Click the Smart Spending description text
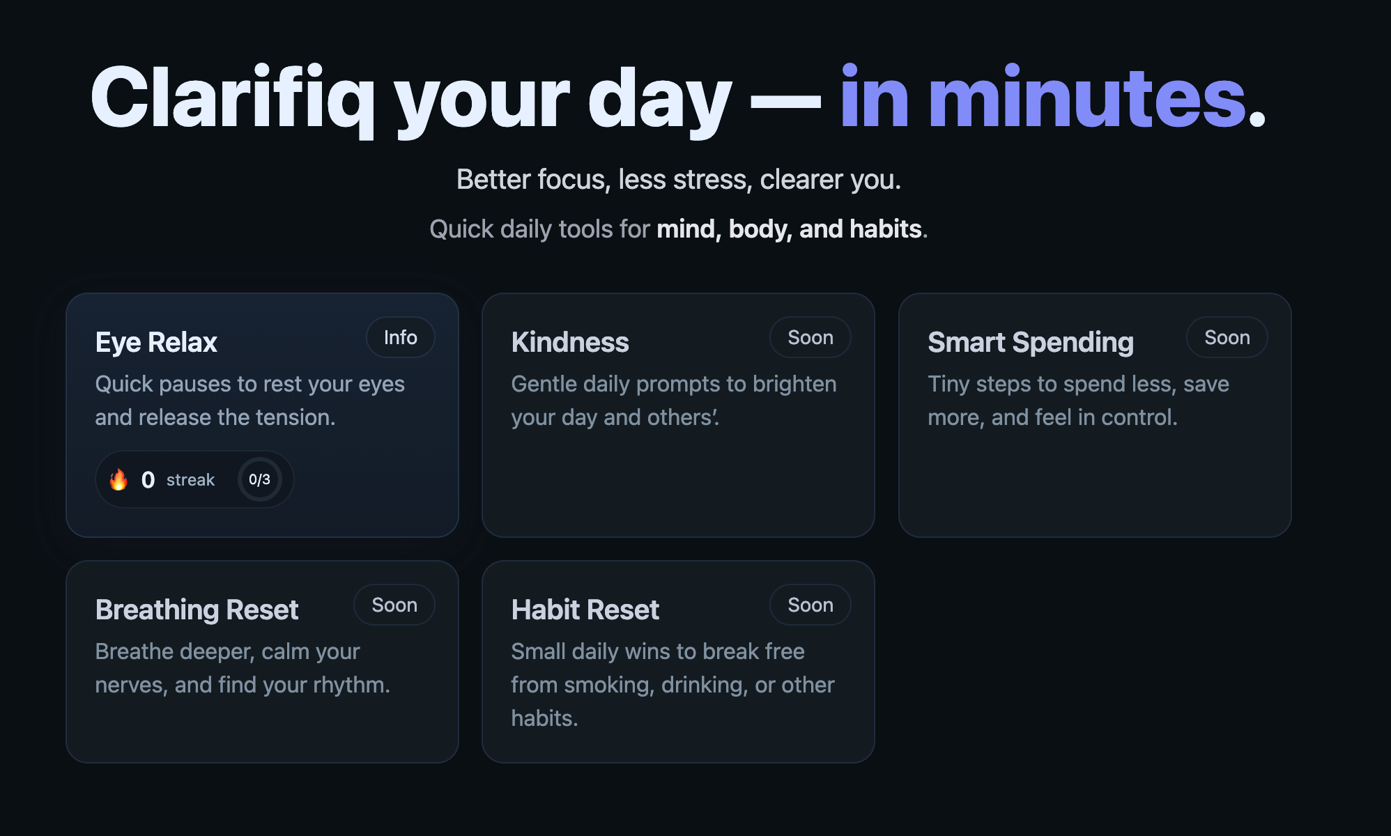 (1077, 401)
